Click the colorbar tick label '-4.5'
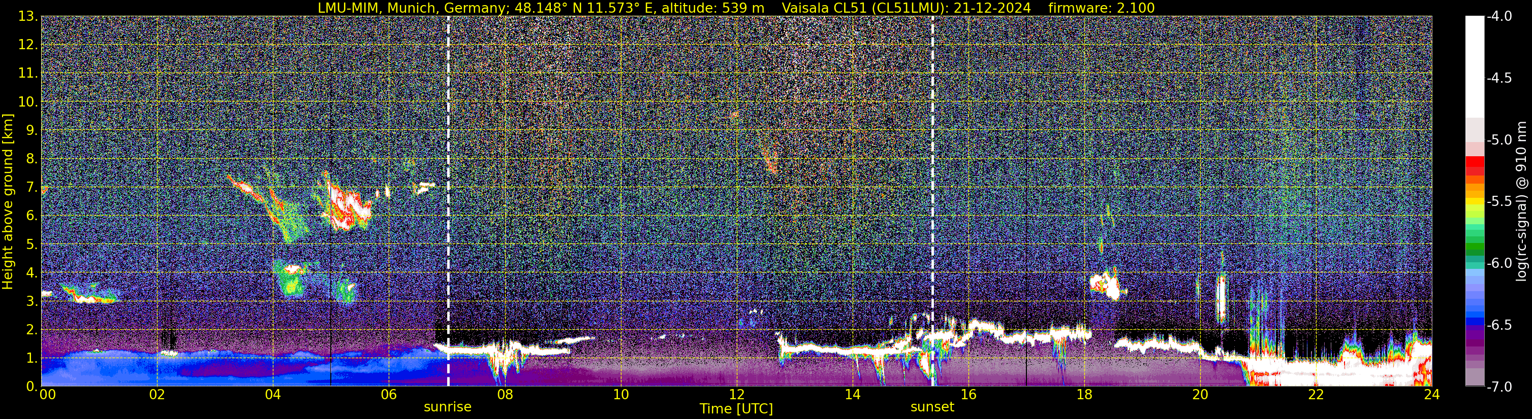This screenshot has width=1532, height=419. point(1498,78)
